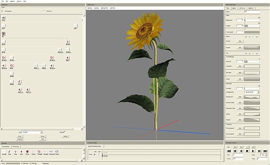Viewport: 270px width, 165px height.
Task: Adjust the Crookedness Amount slider
Action: pyautogui.click(x=252, y=62)
